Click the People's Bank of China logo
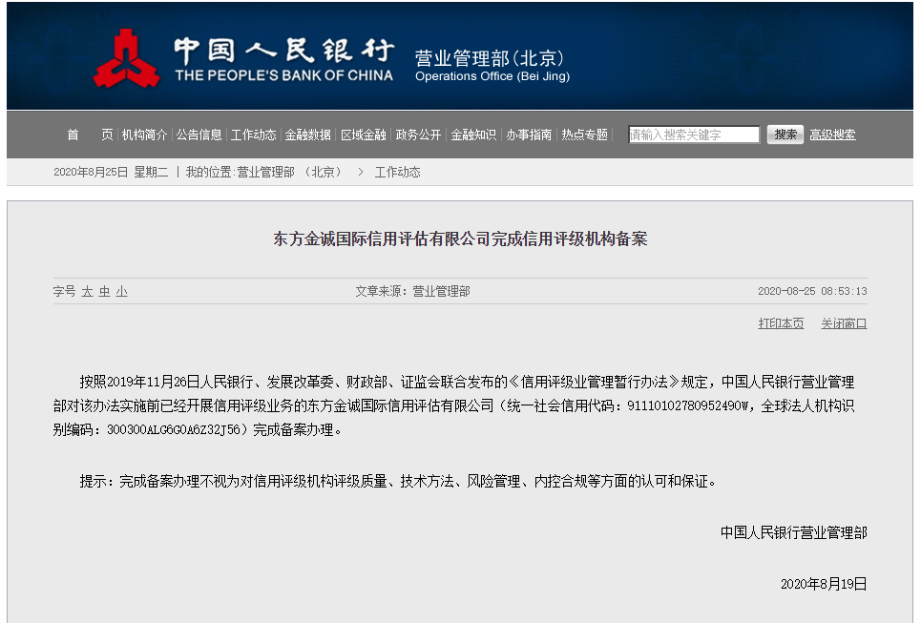The width and height of the screenshot is (921, 623). 127,58
